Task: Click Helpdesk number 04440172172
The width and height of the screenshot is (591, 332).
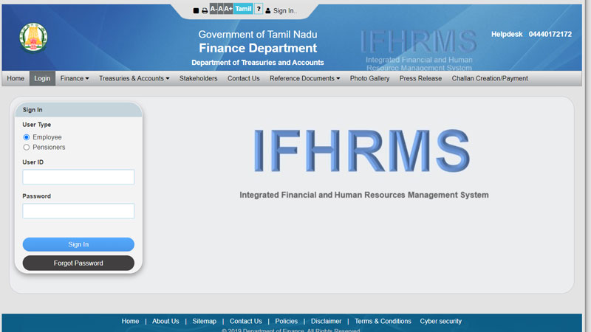Action: point(550,34)
